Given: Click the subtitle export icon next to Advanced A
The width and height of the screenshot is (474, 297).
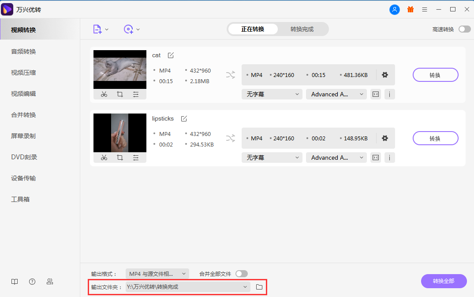Looking at the screenshot, I should [x=375, y=94].
